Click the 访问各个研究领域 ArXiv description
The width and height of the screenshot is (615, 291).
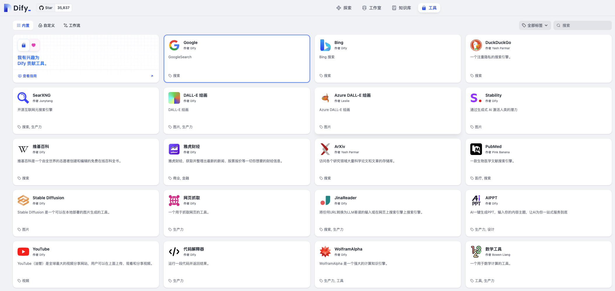pyautogui.click(x=357, y=161)
